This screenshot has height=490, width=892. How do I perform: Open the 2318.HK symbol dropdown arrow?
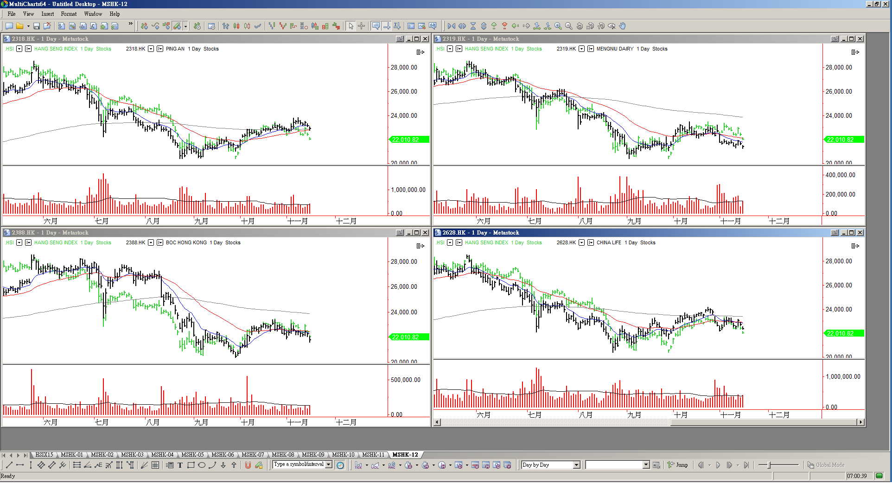coord(151,49)
